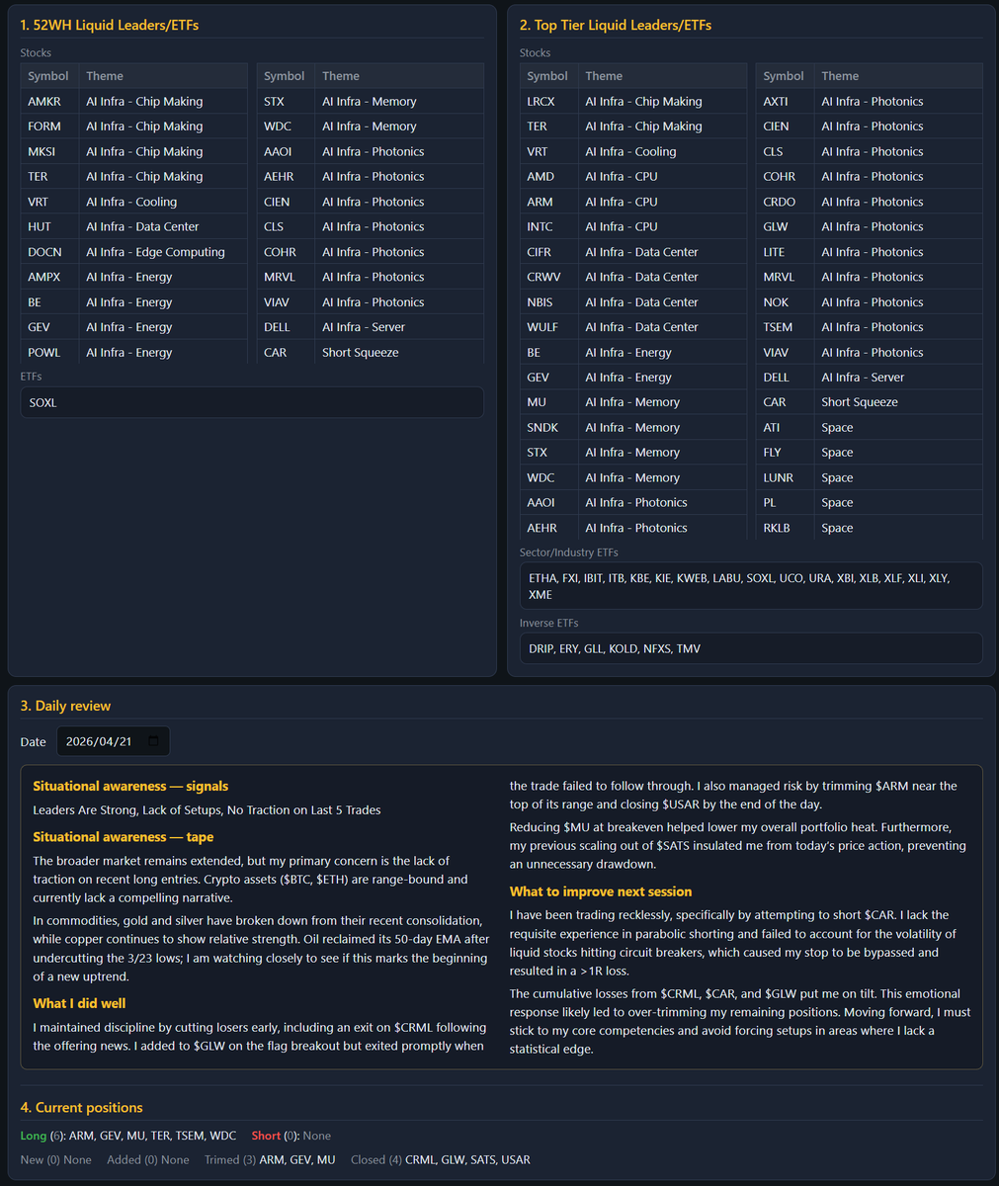The height and width of the screenshot is (1186, 999).
Task: Click the SOXL ETFs box in the 52WH panel
Action: [252, 402]
